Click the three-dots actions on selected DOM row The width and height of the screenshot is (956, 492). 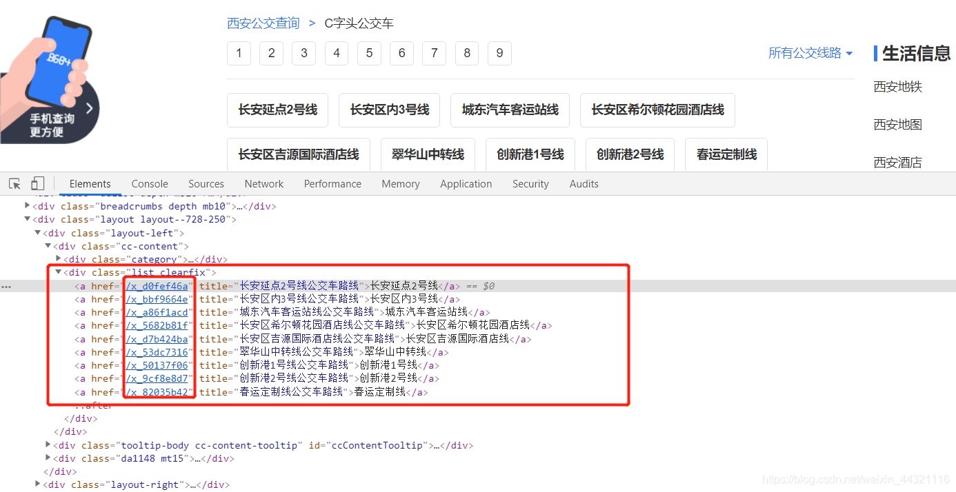(x=6, y=286)
